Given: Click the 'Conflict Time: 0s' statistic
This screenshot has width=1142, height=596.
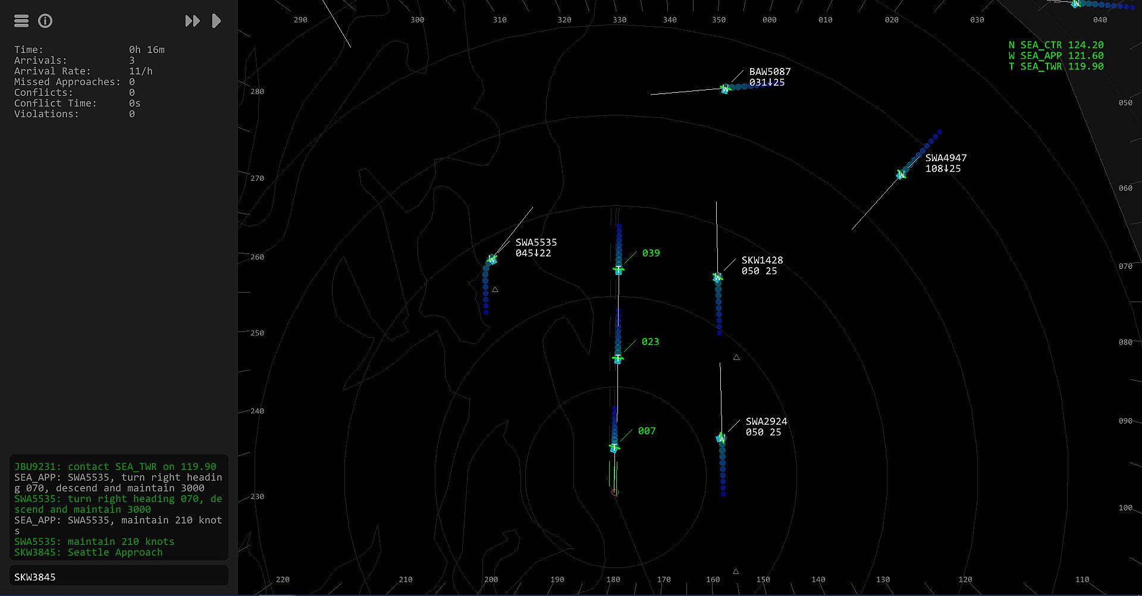Looking at the screenshot, I should 77,103.
